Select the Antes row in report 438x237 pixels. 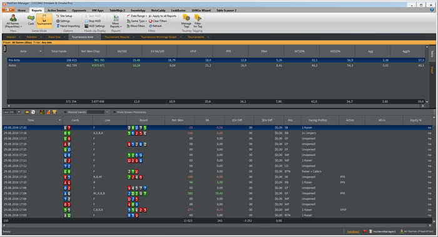(x=216, y=65)
